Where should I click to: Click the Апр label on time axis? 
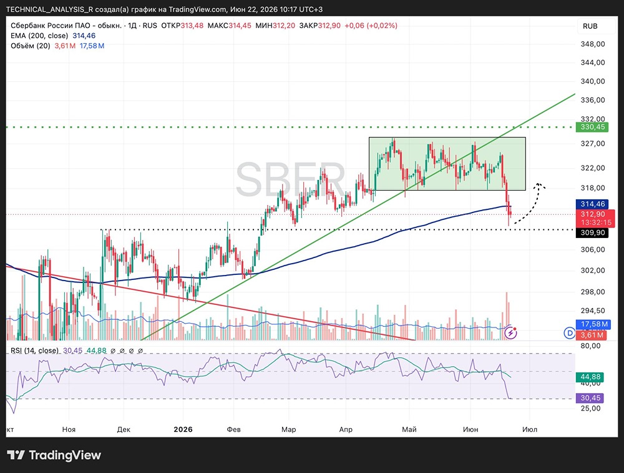click(x=346, y=429)
